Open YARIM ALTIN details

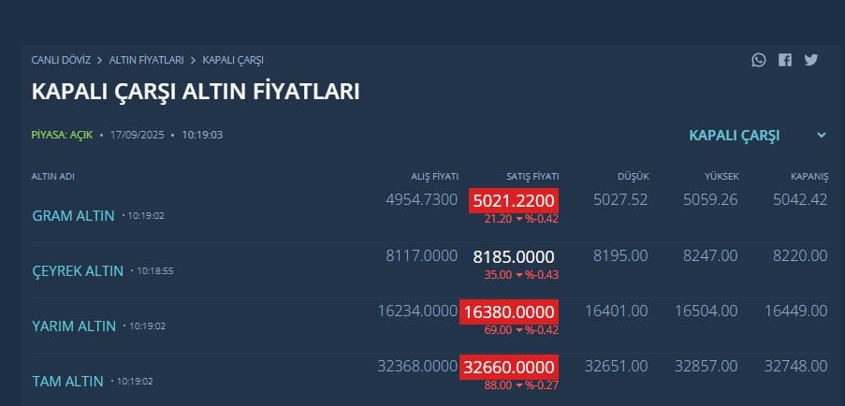point(74,326)
